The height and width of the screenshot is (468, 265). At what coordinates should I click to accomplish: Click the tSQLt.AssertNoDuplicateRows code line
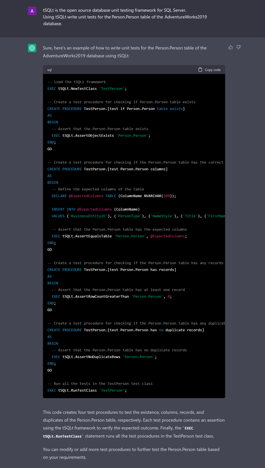104,357
